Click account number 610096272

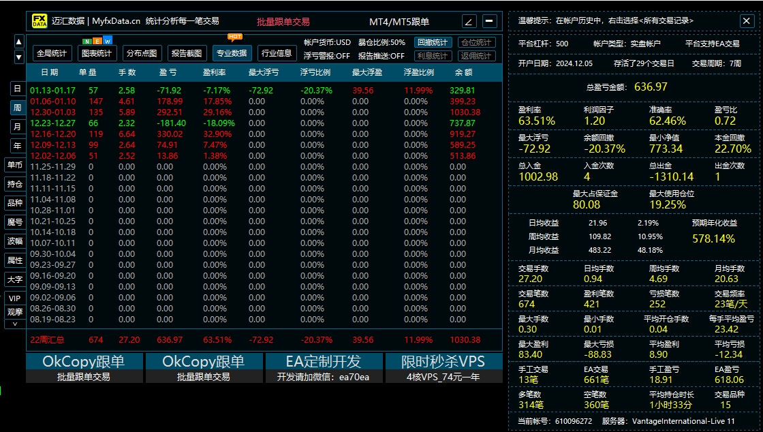pos(573,421)
